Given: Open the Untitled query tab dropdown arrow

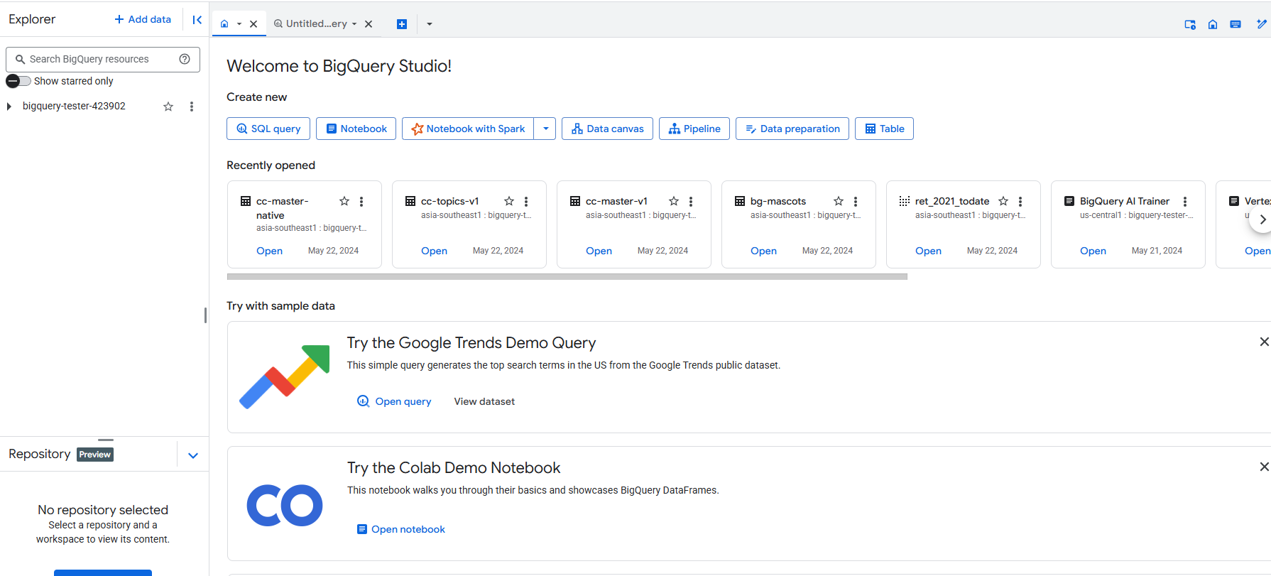Looking at the screenshot, I should [x=354, y=24].
